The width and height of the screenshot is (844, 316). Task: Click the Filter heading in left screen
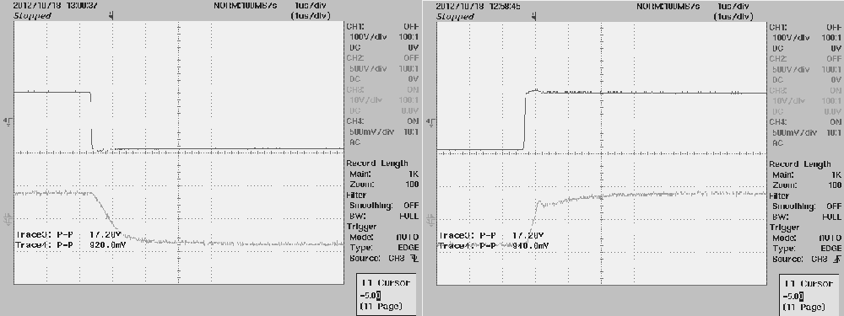[x=356, y=195]
